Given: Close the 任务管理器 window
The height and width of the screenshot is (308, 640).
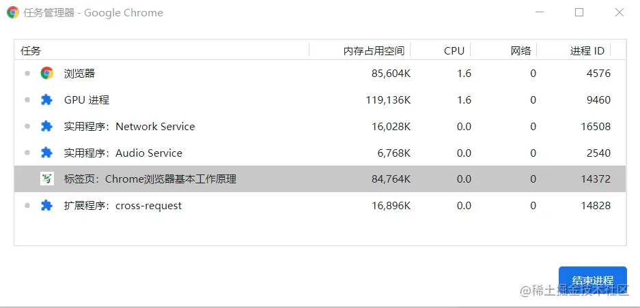Looking at the screenshot, I should [620, 13].
